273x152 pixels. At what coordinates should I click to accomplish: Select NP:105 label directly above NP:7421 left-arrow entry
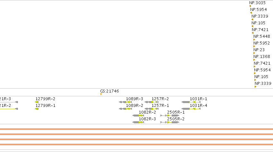tap(258, 23)
